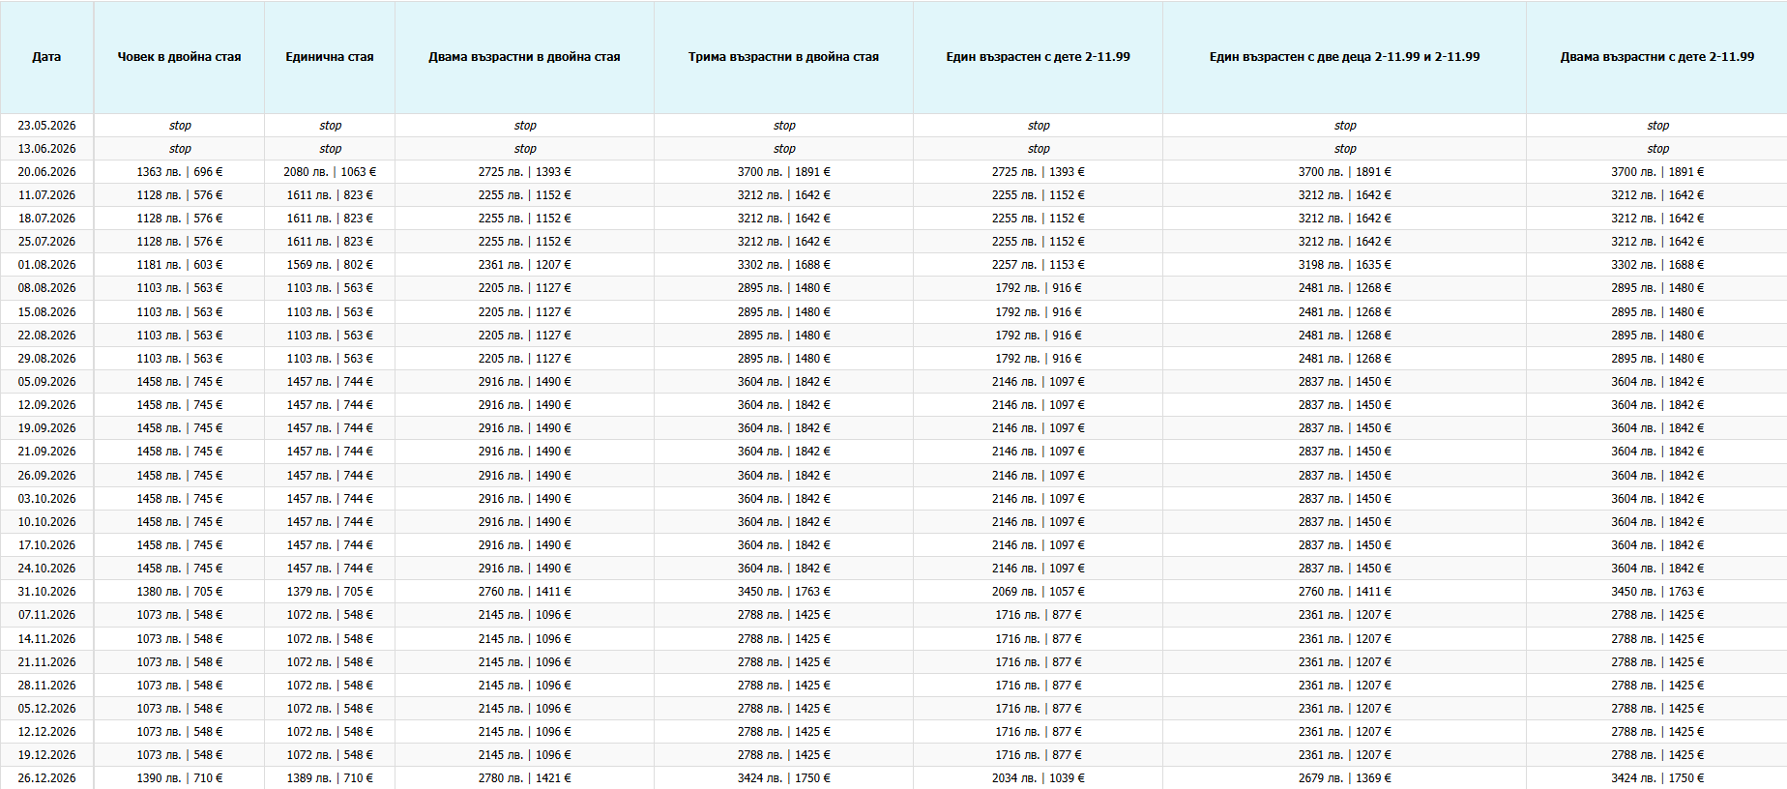The width and height of the screenshot is (1787, 789).
Task: Select 'Двама възрастни в двойна стая' header
Action: (524, 57)
